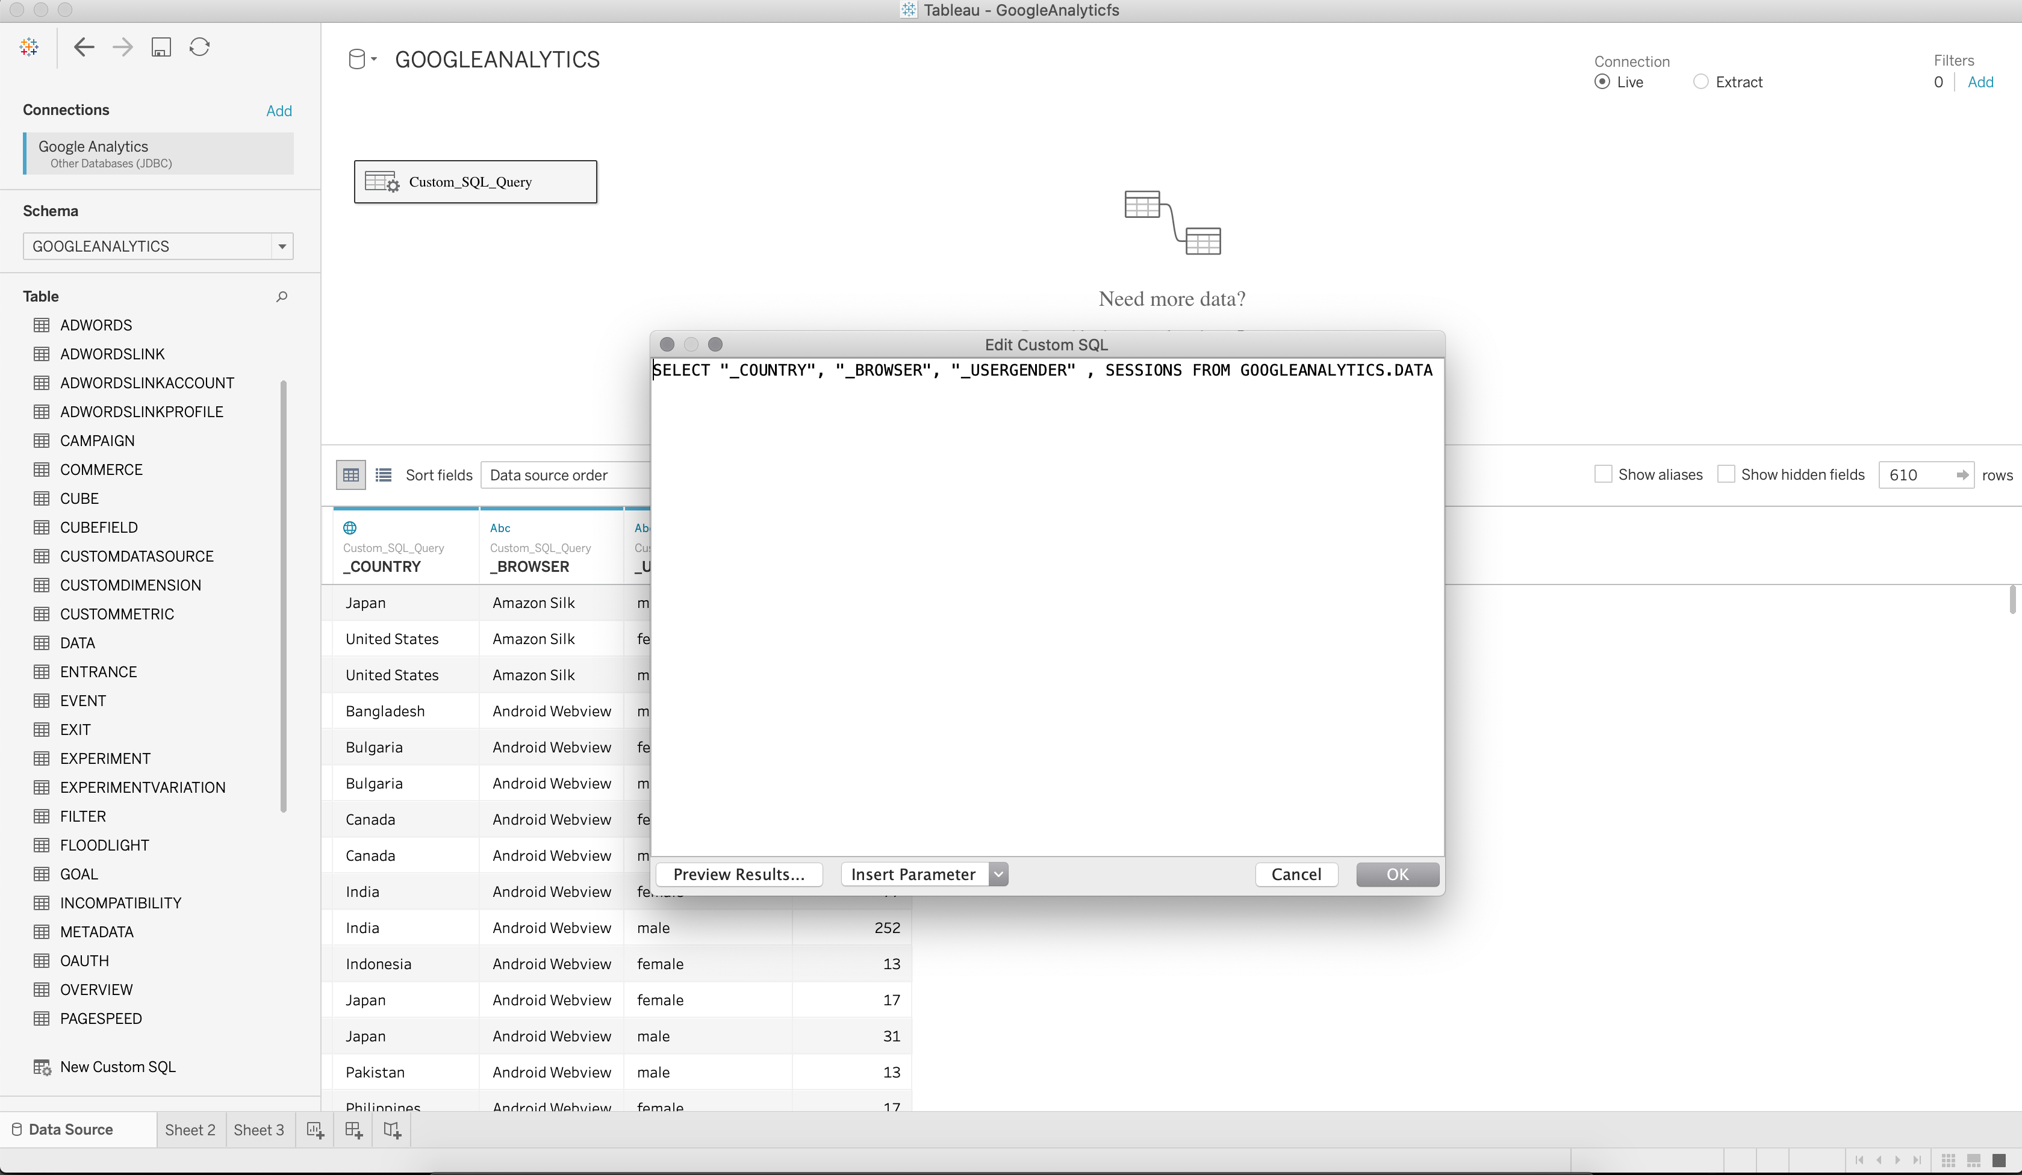
Task: Click the Add filters link
Action: 1979,82
